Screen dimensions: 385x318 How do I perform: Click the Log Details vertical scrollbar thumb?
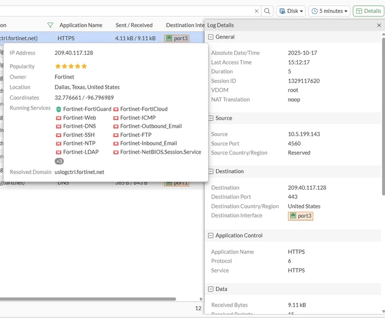[x=383, y=116]
